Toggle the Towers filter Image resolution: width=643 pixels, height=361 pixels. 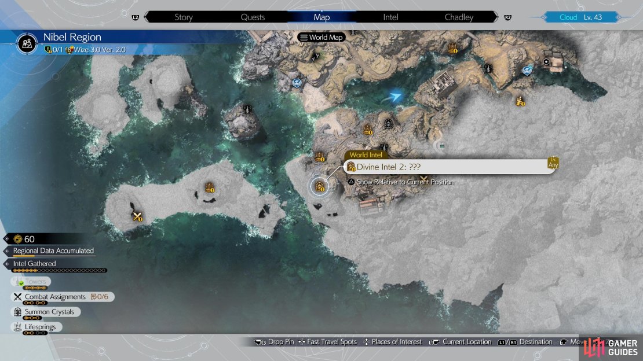coord(31,282)
